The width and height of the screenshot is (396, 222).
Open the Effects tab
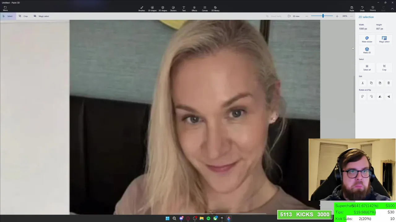pos(194,9)
